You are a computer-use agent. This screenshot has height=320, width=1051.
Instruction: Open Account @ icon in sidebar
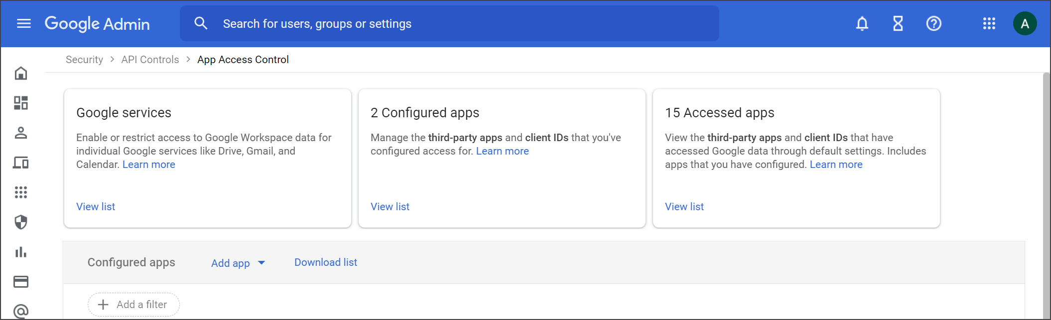[x=21, y=312]
